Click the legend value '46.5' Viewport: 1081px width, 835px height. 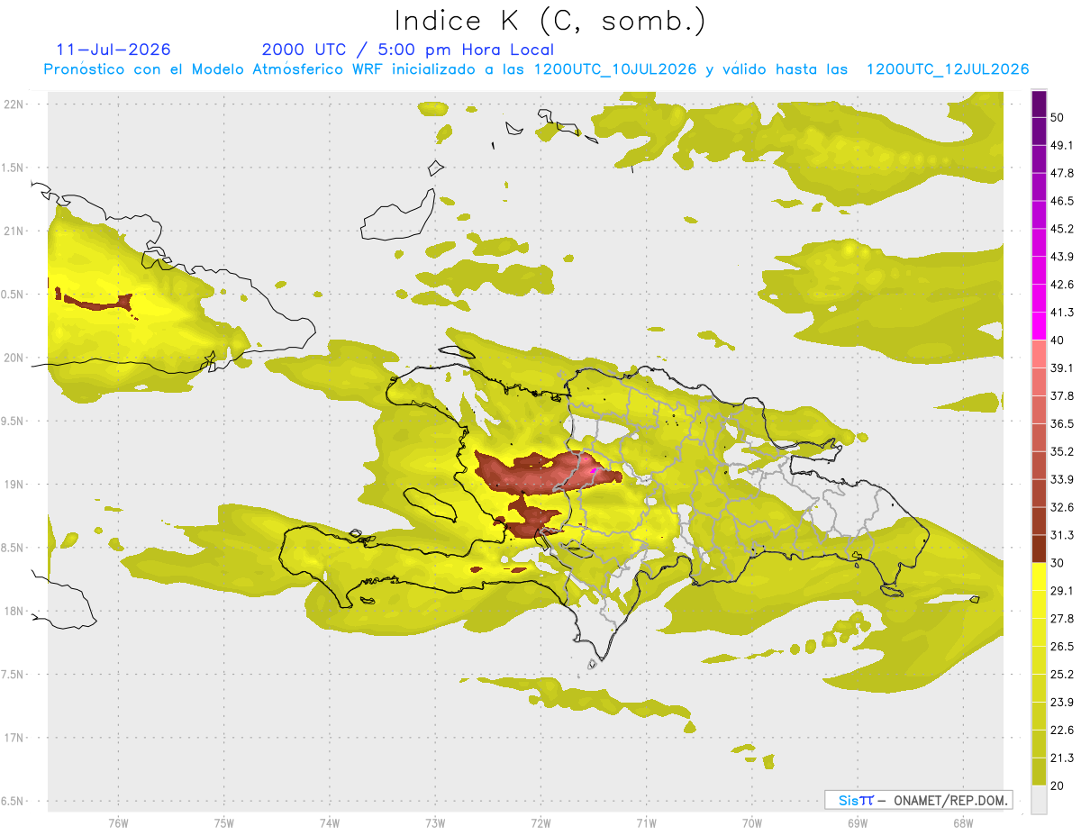[1063, 201]
